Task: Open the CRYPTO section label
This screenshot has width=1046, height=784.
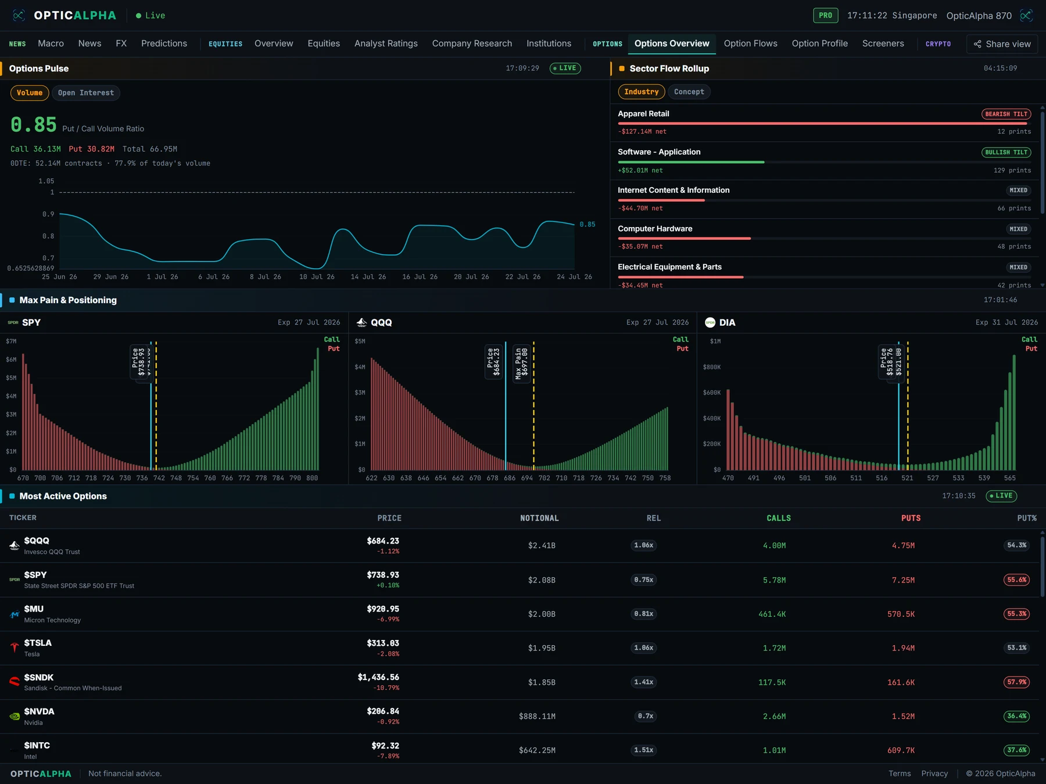Action: [938, 44]
